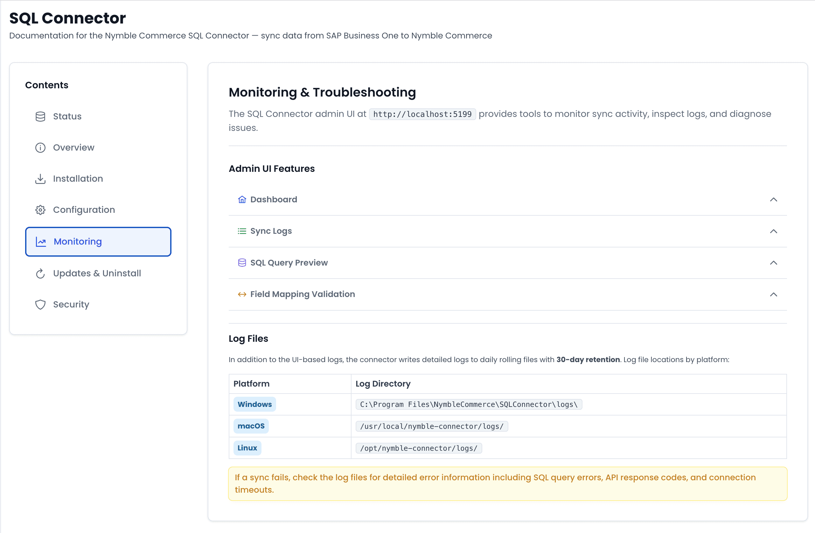
Task: Open the Overview section in Contents
Action: click(x=73, y=148)
